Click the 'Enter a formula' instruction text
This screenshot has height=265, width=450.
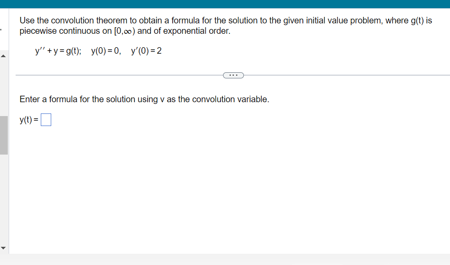coord(144,99)
